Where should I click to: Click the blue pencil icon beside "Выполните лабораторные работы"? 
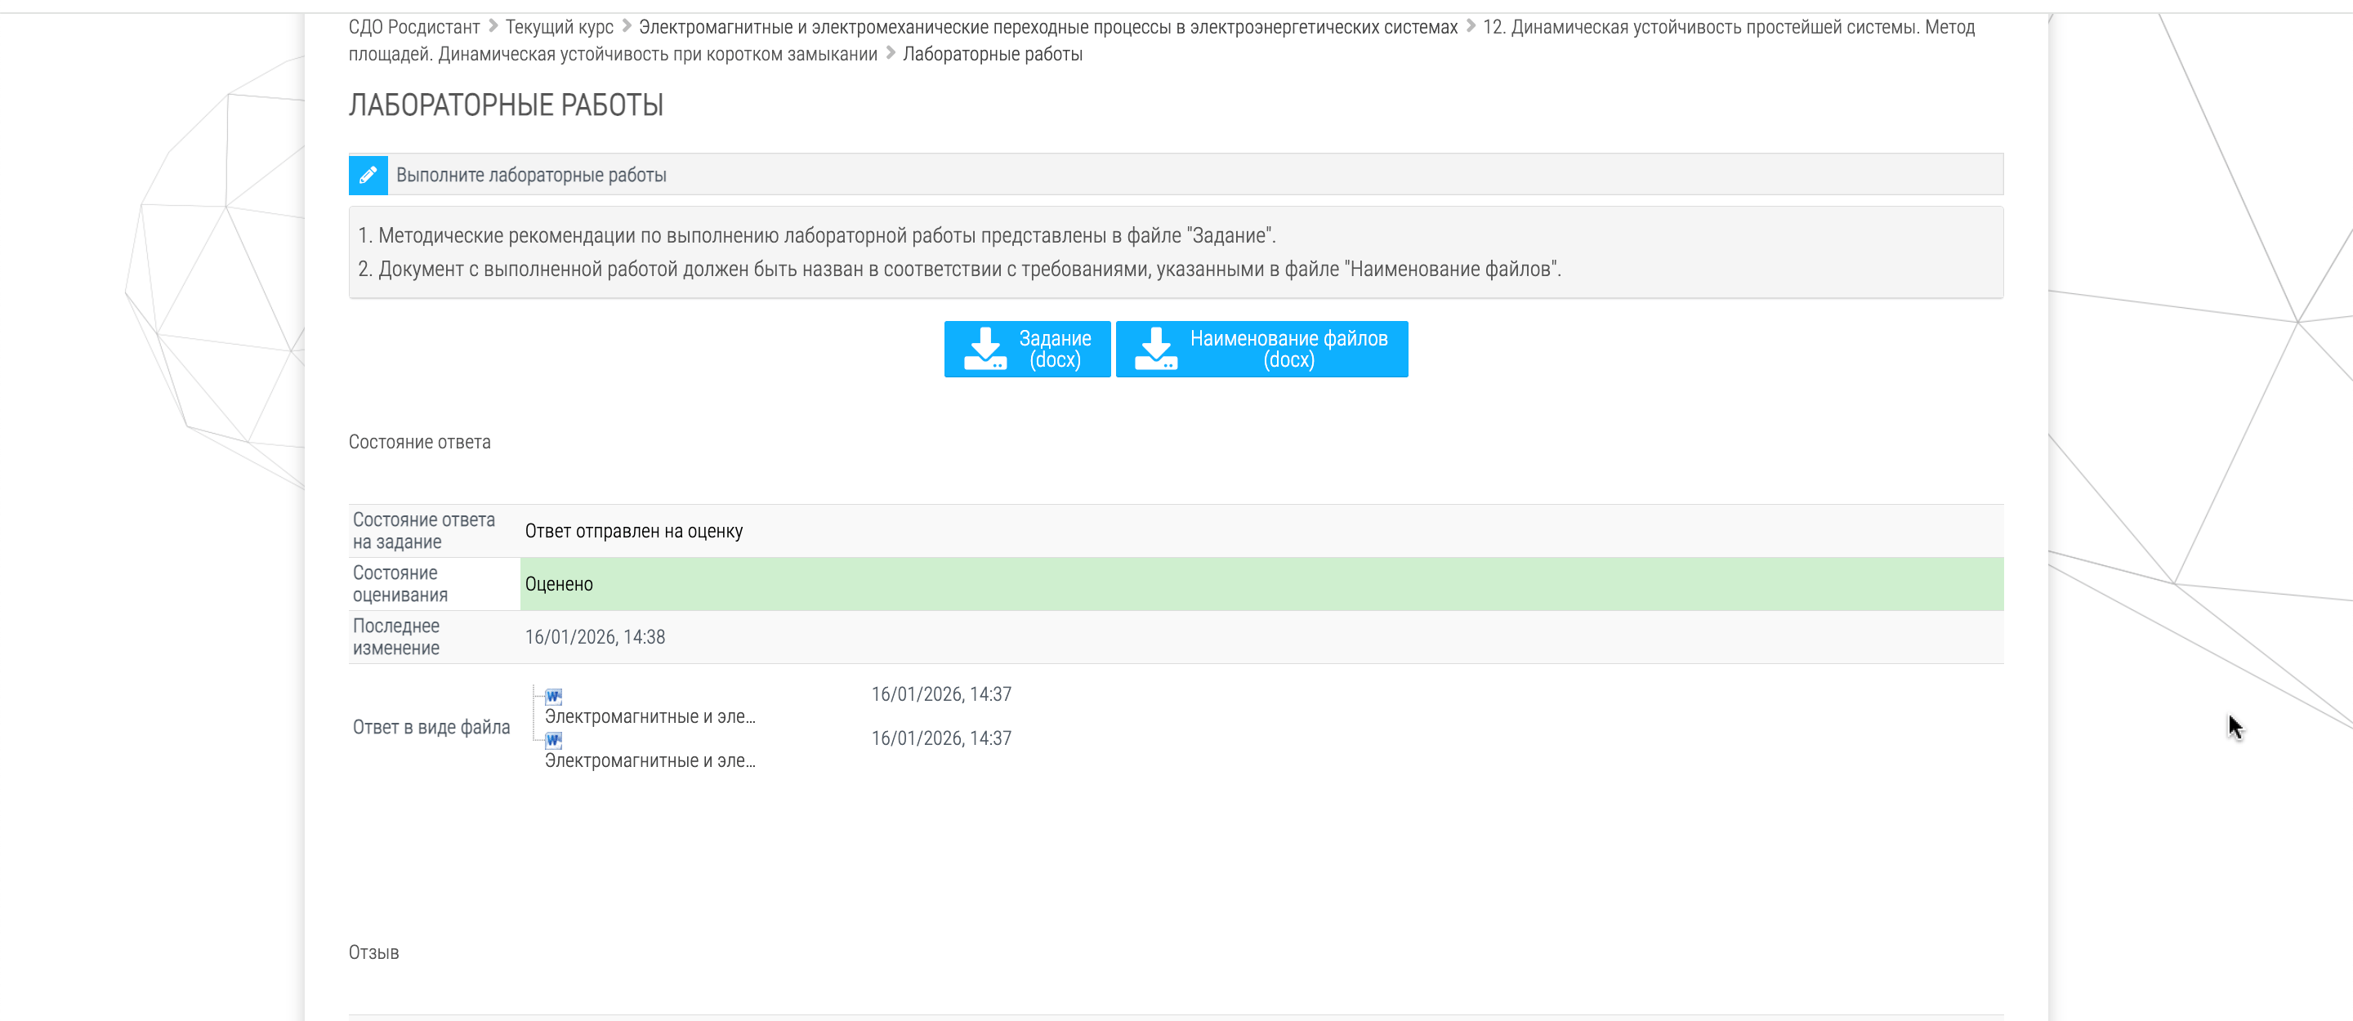tap(368, 175)
